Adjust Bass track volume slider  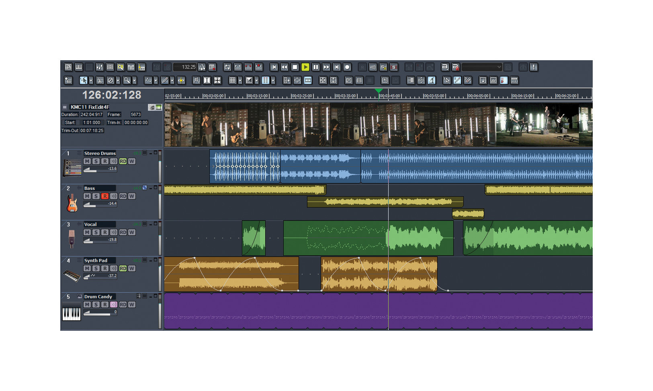click(100, 204)
